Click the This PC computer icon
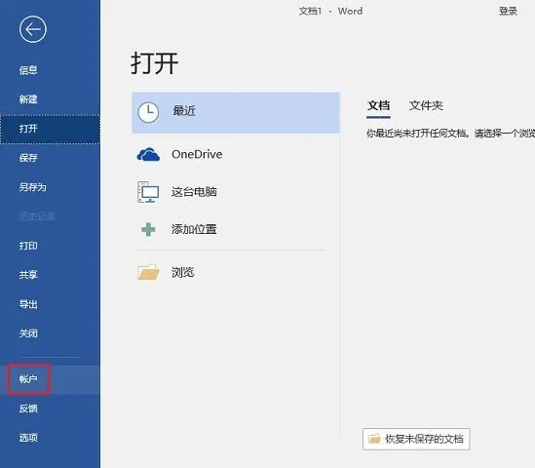This screenshot has height=468, width=535. (x=148, y=192)
